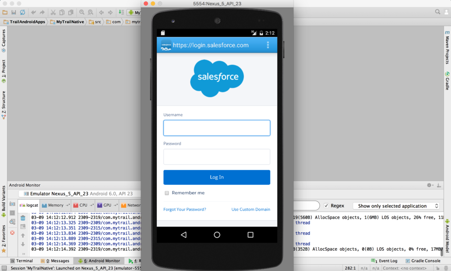451x271 pixels.
Task: Click the Find magnifier icon
Action: pyautogui.click(x=82, y=12)
